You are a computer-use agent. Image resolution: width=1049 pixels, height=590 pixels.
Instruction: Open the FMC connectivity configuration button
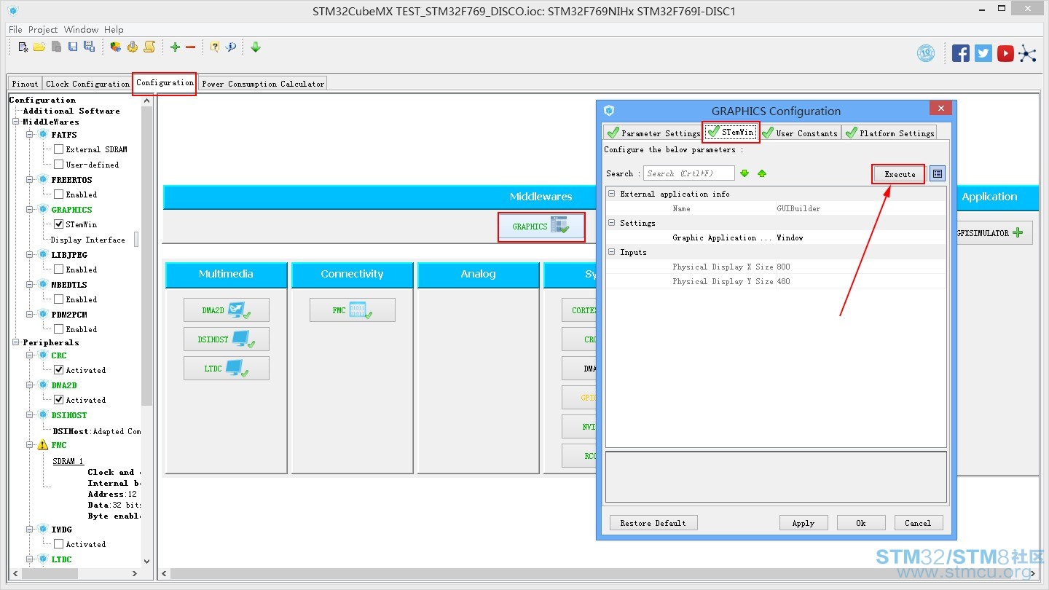pyautogui.click(x=353, y=310)
